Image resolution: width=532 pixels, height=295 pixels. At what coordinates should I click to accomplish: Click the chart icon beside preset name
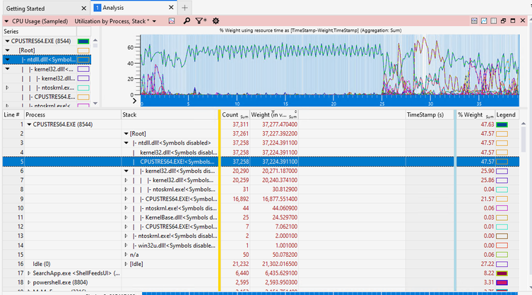pyautogui.click(x=172, y=21)
